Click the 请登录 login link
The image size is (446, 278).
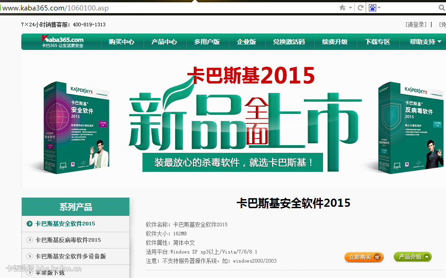point(416,25)
